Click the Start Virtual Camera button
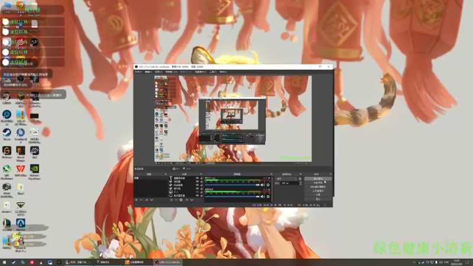 tap(318, 187)
